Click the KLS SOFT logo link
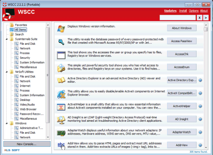Image resolution: width=213 pixels, height=155 pixels. click(x=12, y=150)
